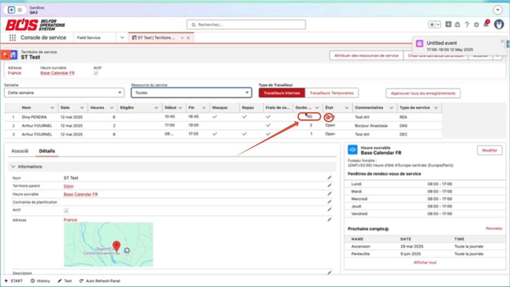Edit the Nom field with pencil icon
The image size is (510, 287).
[x=329, y=178]
